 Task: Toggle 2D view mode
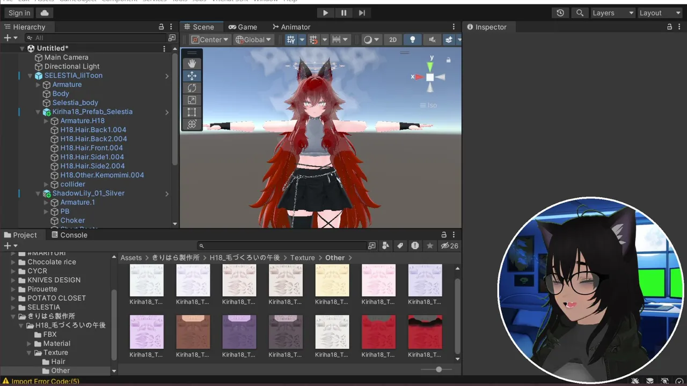tap(393, 40)
